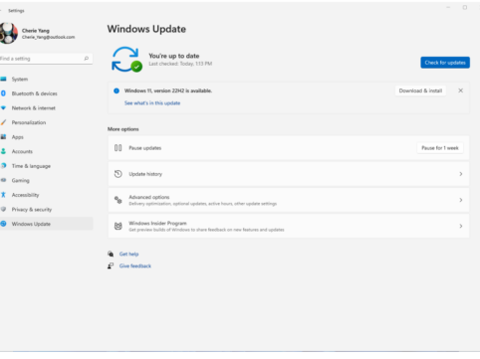
Task: Click the pause bars icon
Action: pos(118,148)
